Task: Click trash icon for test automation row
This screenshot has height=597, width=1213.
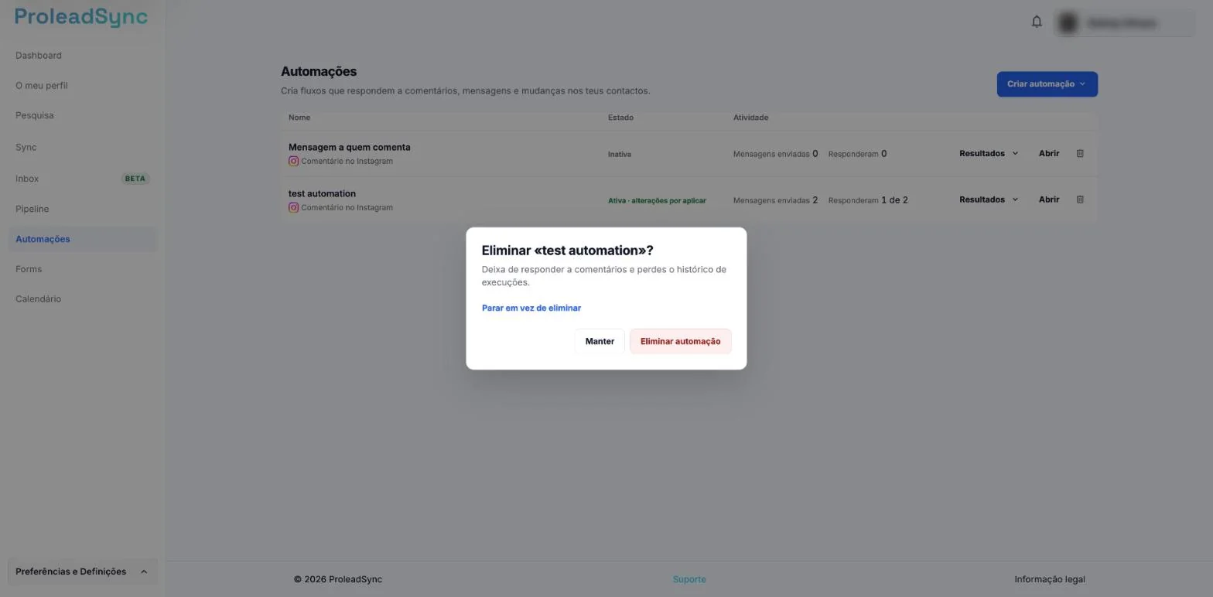Action: pos(1080,200)
